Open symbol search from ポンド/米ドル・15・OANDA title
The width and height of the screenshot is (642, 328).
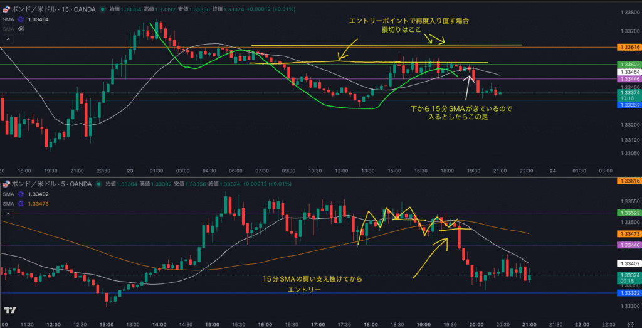click(54, 9)
